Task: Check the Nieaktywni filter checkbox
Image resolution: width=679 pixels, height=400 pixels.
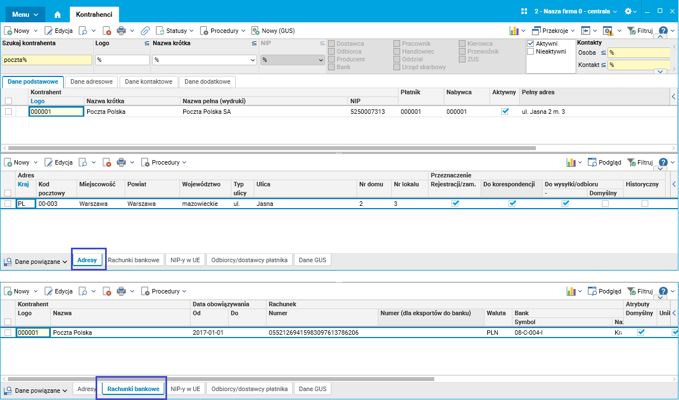Action: [x=531, y=51]
